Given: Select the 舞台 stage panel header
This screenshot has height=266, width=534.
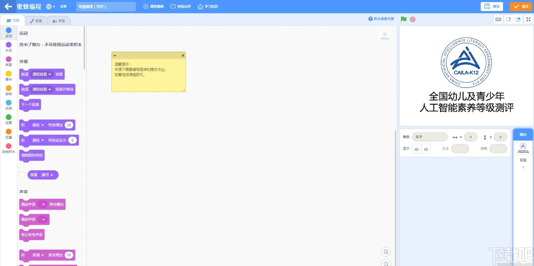Looking at the screenshot, I should tap(523, 135).
